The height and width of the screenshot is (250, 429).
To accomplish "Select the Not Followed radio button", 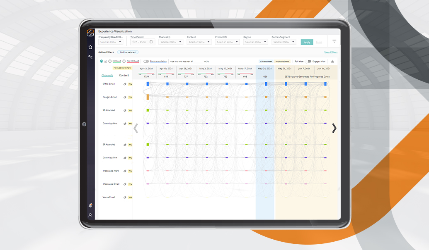I will pyautogui.click(x=124, y=61).
